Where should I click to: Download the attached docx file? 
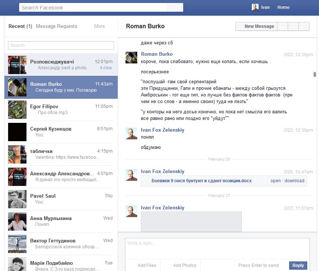point(294,181)
